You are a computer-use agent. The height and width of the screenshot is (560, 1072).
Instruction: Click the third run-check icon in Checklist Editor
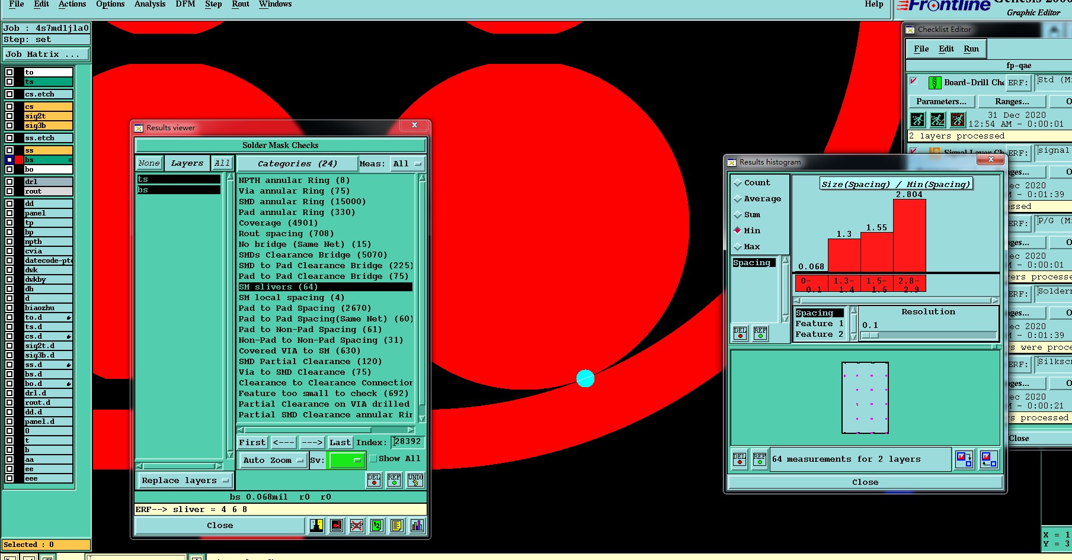(x=958, y=120)
